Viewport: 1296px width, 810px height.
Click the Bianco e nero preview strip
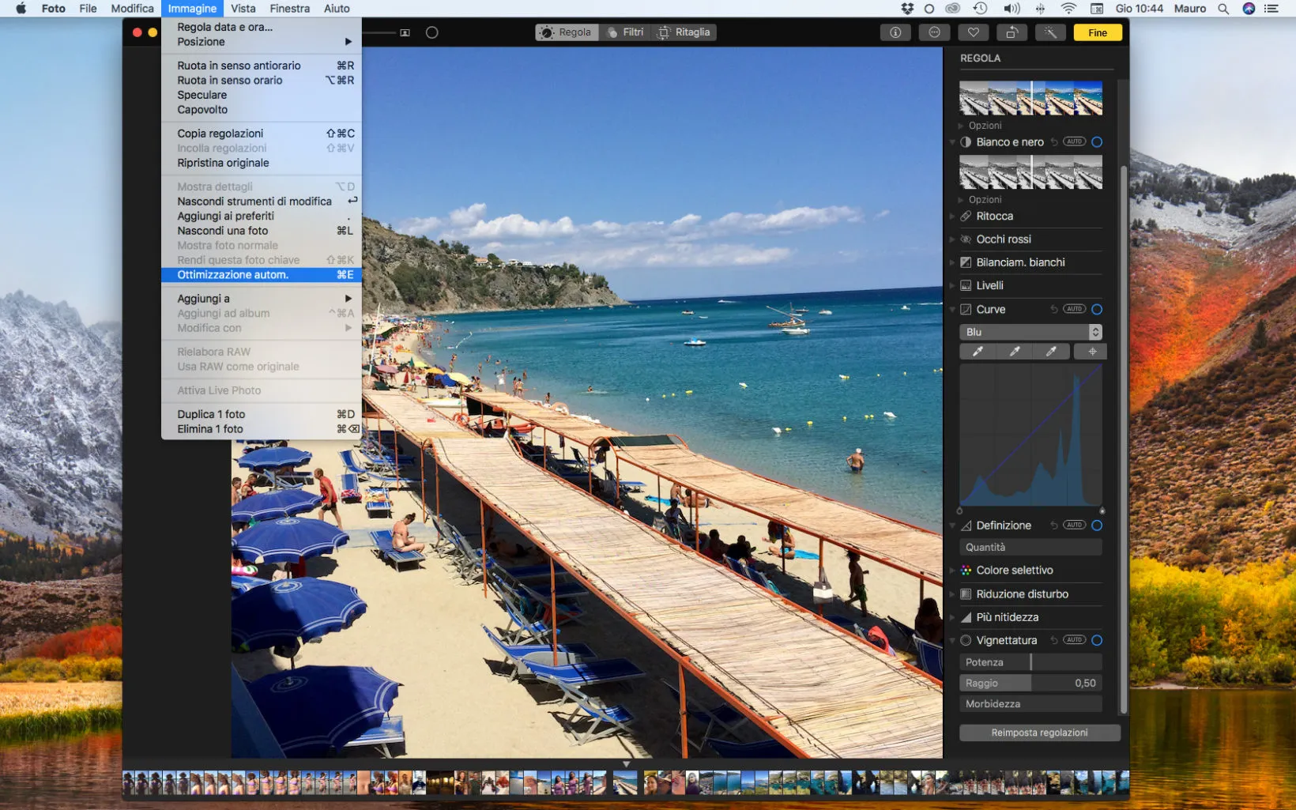click(1030, 171)
